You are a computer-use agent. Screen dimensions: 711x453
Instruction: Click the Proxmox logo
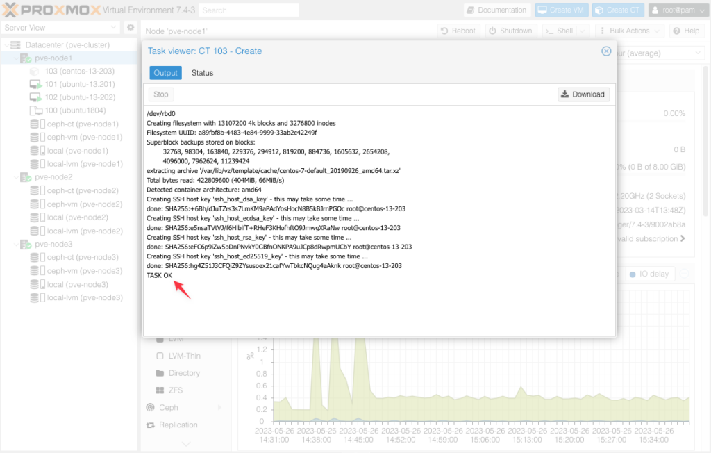[x=51, y=10]
